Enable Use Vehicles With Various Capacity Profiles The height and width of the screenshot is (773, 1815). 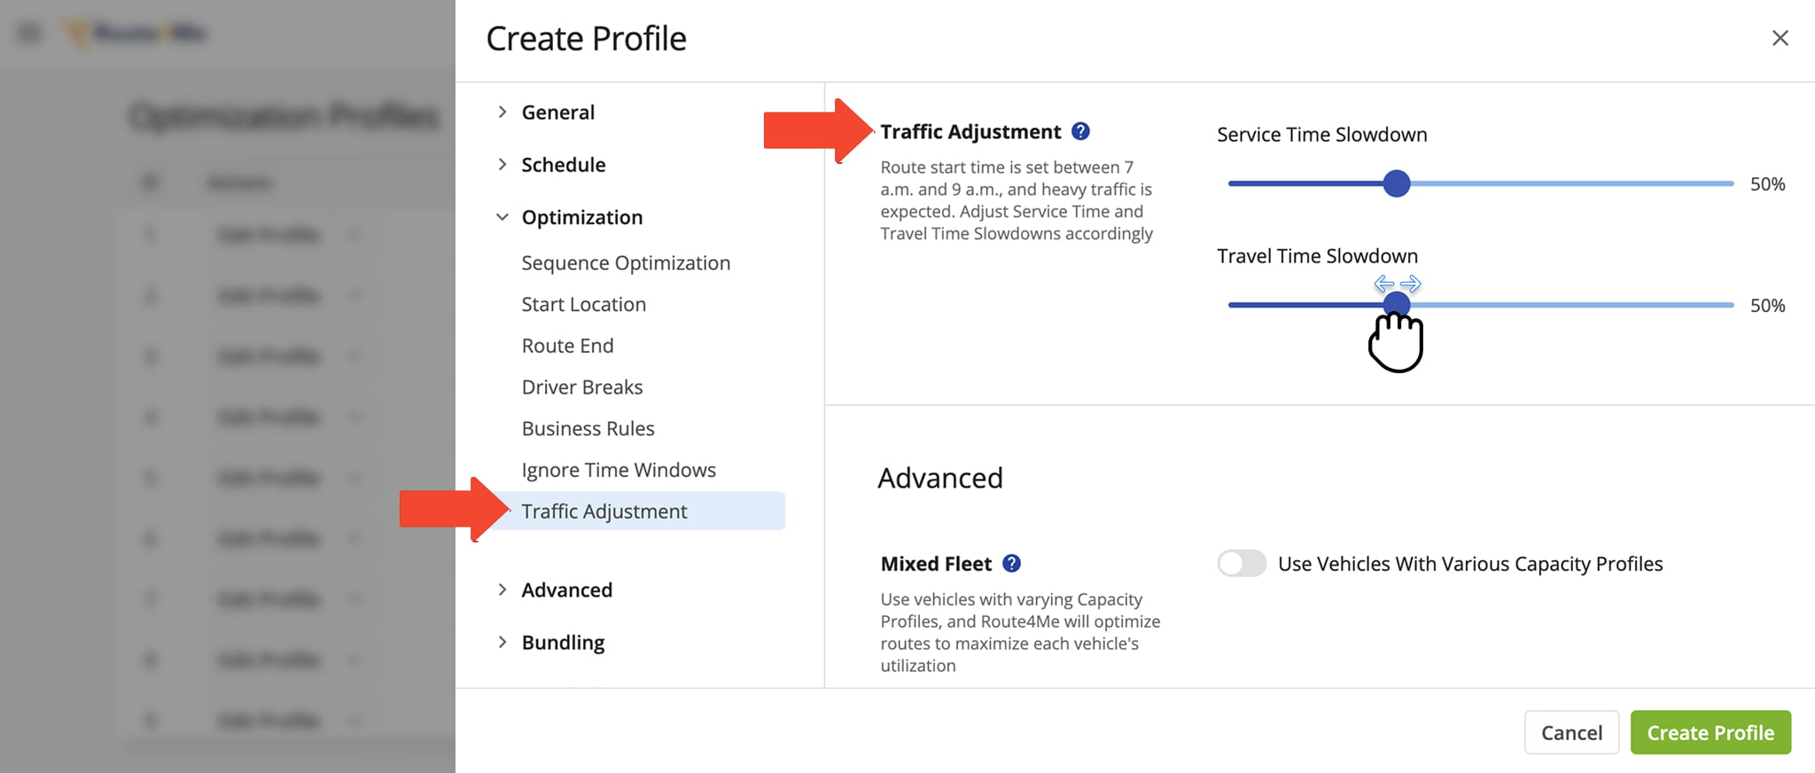[1241, 564]
